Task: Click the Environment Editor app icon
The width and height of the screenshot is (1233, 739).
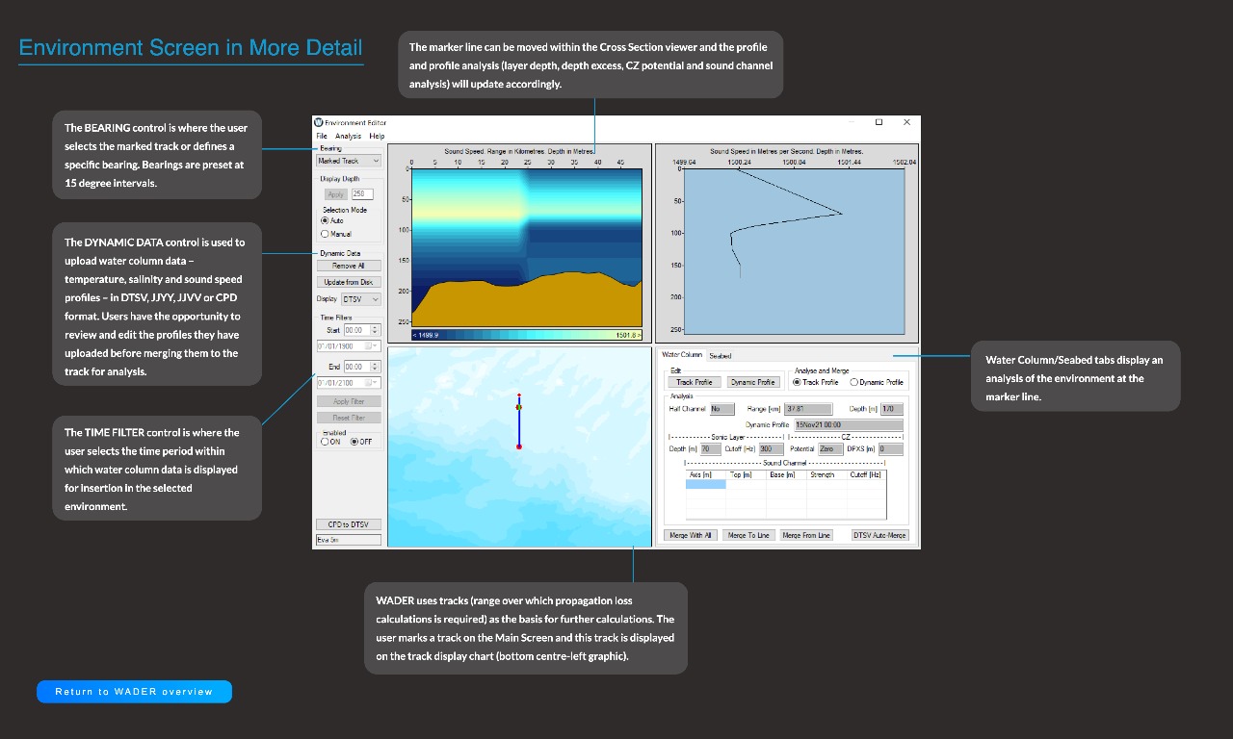Action: click(x=319, y=122)
